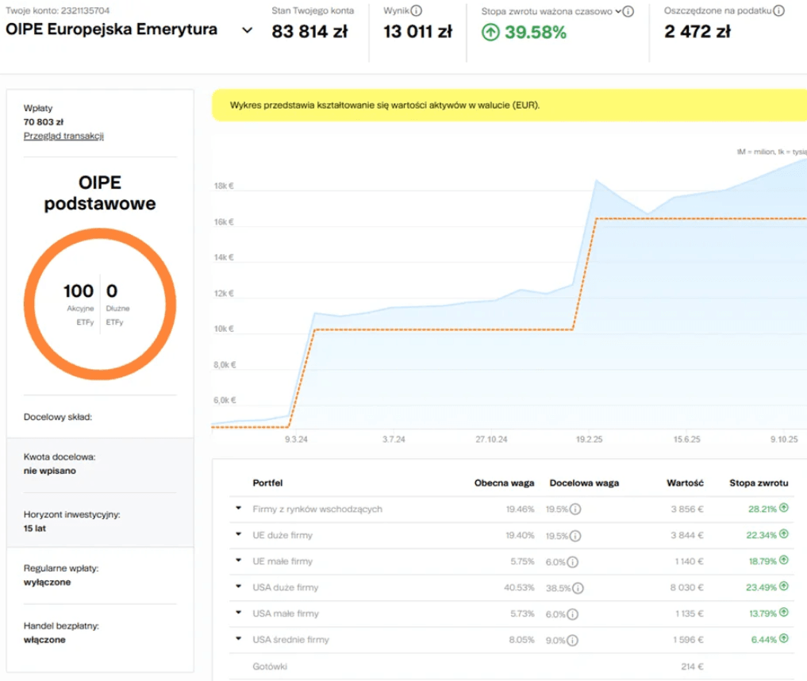Image resolution: width=807 pixels, height=681 pixels.
Task: Click the 19.2.25 date label on the chart axis
Action: [x=589, y=439]
